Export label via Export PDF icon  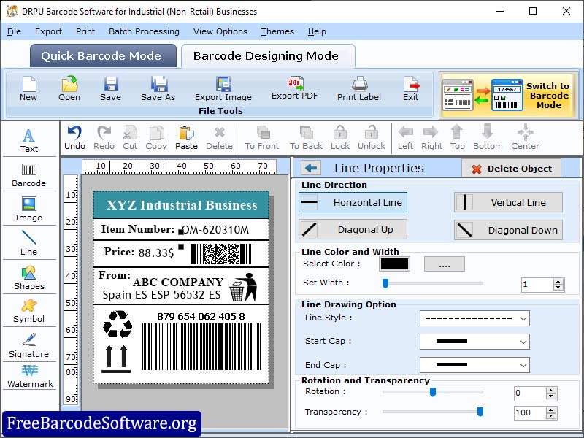point(294,88)
